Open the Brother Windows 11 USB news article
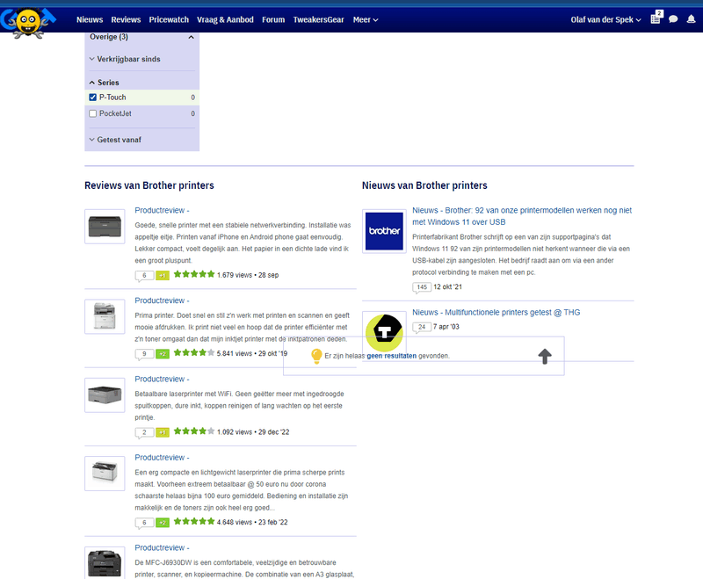This screenshot has width=703, height=579. pyautogui.click(x=522, y=216)
